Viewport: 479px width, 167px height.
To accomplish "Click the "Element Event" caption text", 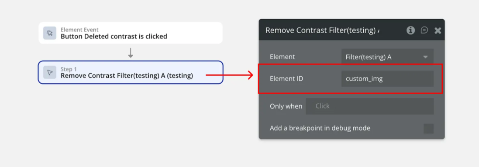I will [79, 30].
